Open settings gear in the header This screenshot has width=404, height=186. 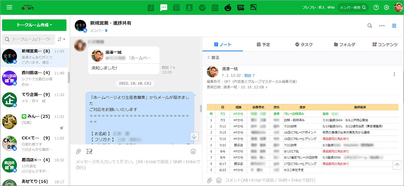tap(387, 7)
